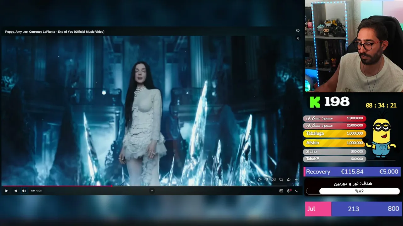The height and width of the screenshot is (226, 403).
Task: Open the playlist queue icon
Action: (298, 38)
